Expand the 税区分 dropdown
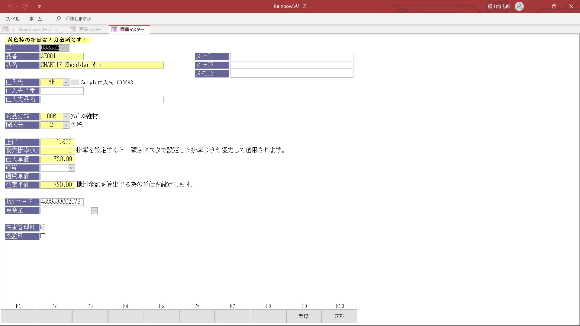The width and height of the screenshot is (580, 326). pos(66,125)
